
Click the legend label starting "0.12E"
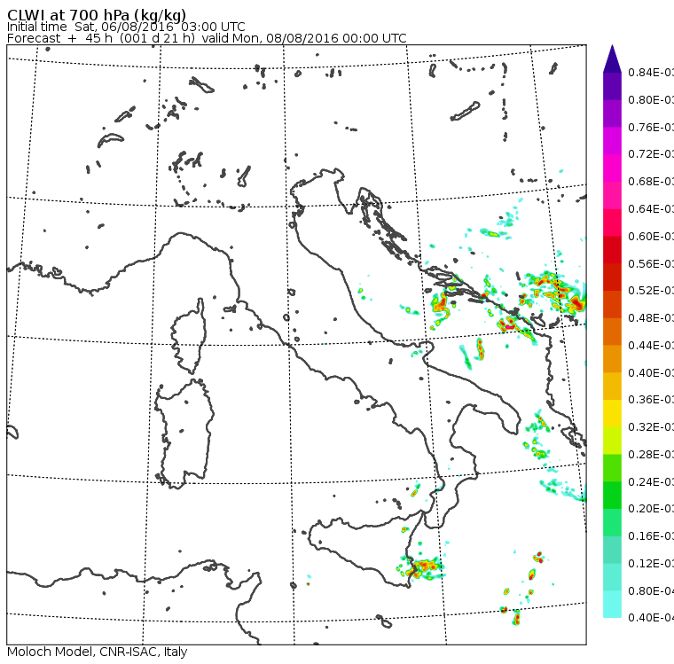pos(651,564)
